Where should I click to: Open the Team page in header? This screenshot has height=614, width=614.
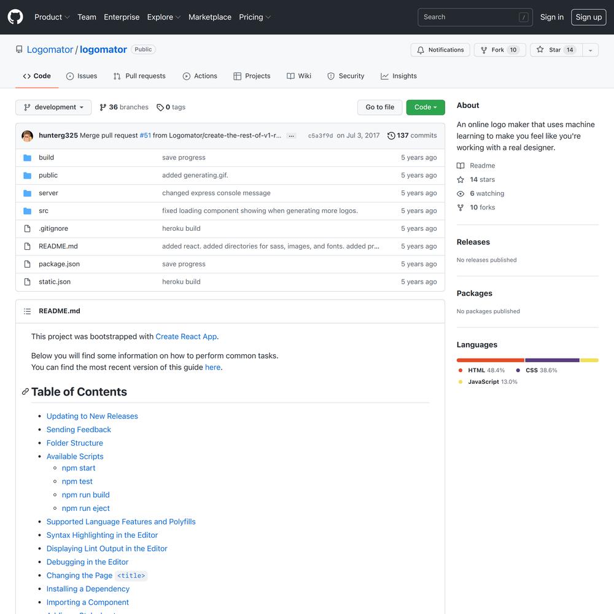87,17
